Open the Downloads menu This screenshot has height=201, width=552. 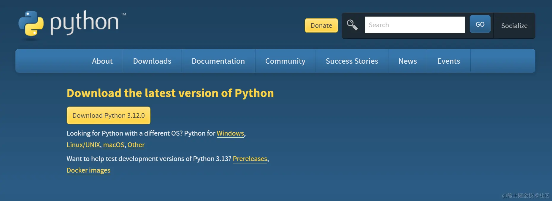[152, 61]
